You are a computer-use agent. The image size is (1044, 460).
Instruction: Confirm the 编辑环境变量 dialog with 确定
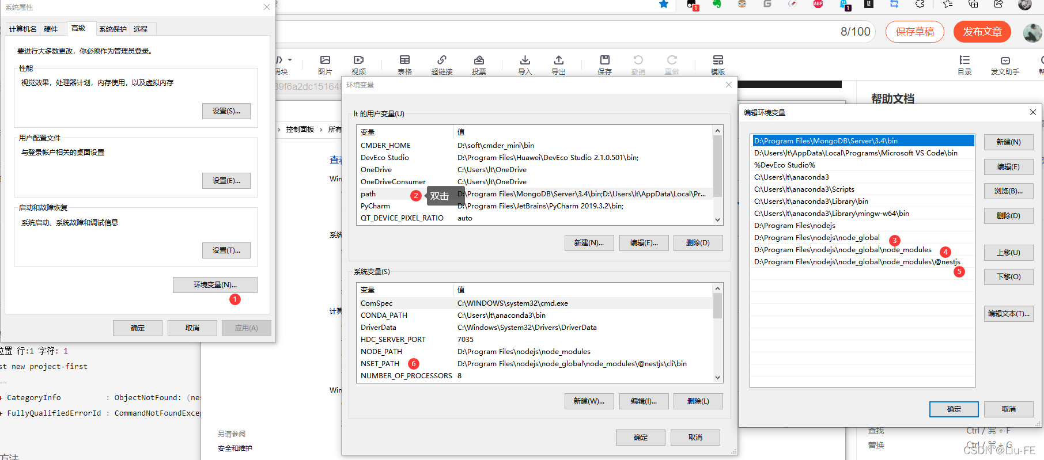coord(954,409)
